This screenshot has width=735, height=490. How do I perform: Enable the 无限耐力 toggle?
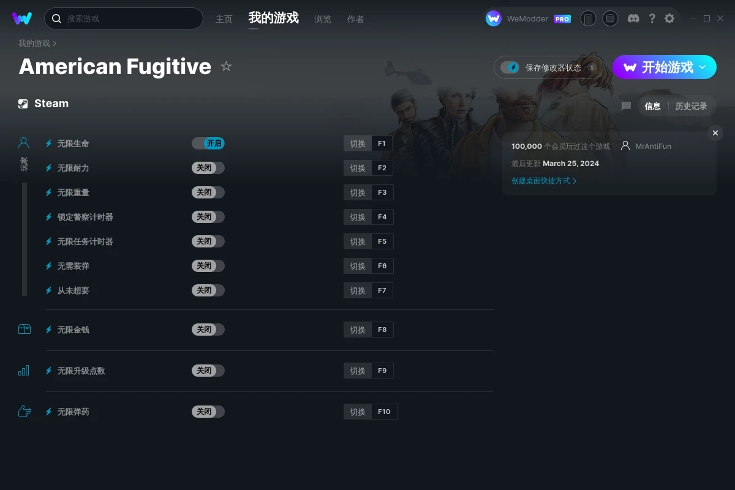coord(208,168)
